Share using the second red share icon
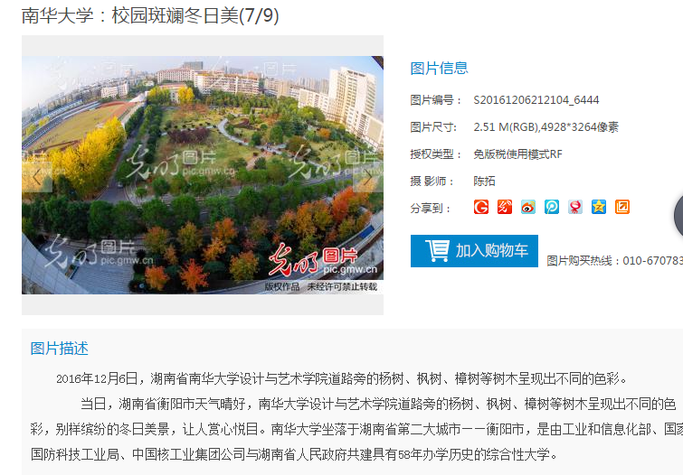The image size is (683, 475). tap(505, 207)
